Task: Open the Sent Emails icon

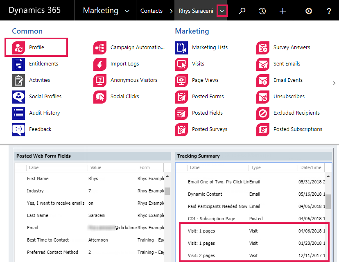Action: (x=263, y=64)
